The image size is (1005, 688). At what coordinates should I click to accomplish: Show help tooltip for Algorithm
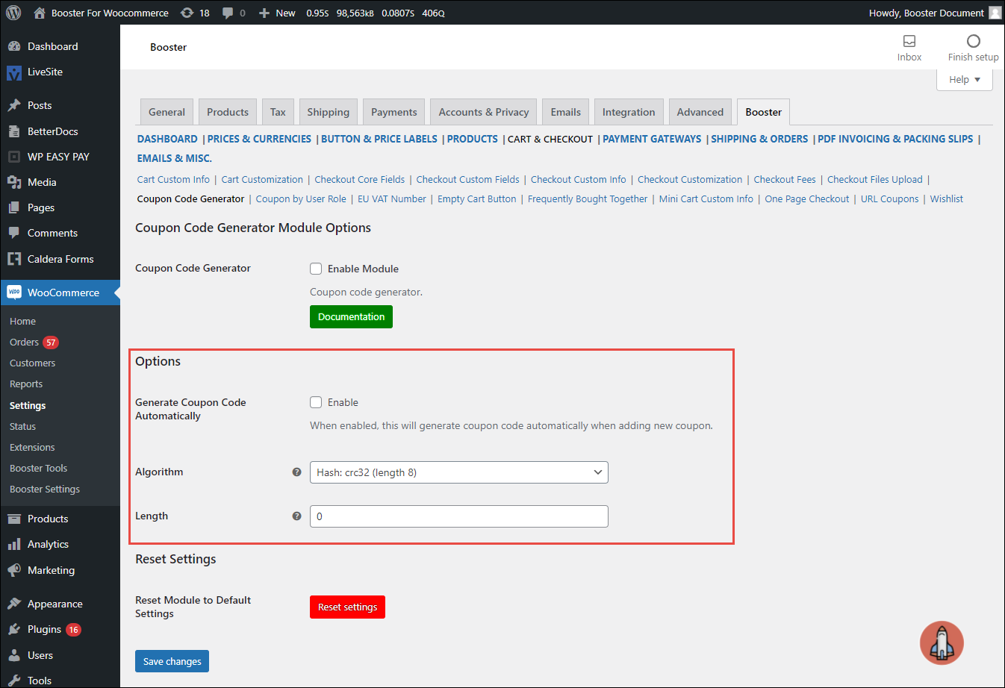[x=296, y=472]
